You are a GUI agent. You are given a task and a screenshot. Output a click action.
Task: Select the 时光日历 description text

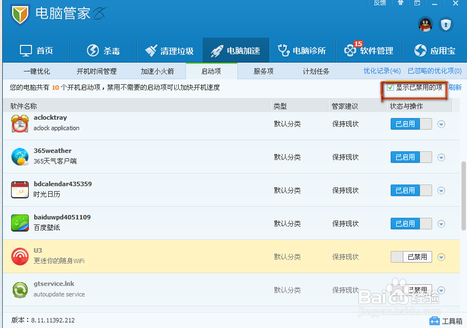click(47, 194)
